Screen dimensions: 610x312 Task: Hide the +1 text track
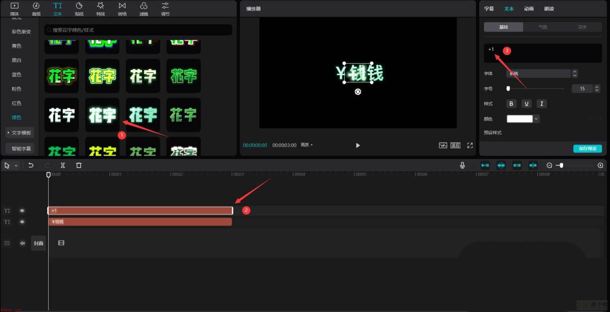click(x=22, y=210)
